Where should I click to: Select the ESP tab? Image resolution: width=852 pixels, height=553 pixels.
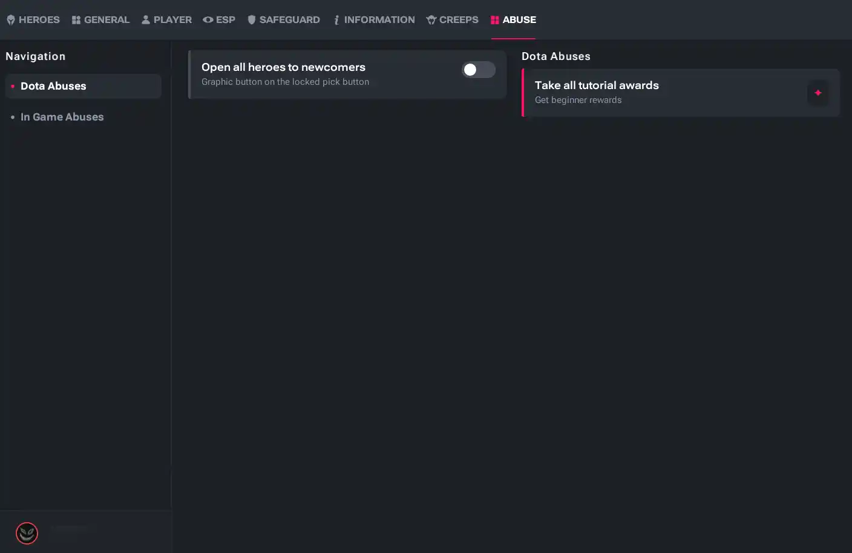(x=219, y=19)
